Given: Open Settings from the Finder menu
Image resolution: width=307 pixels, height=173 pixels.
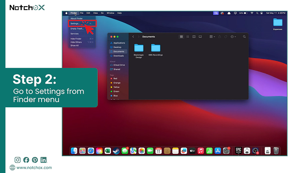Looking at the screenshot, I should tap(82, 24).
